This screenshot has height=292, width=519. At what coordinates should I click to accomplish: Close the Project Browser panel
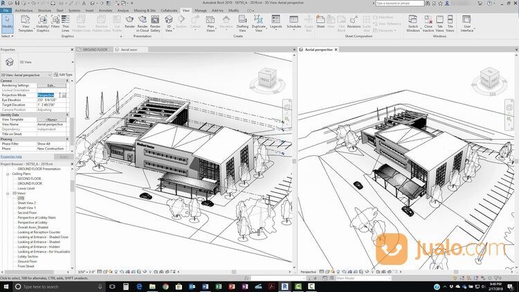click(x=72, y=164)
